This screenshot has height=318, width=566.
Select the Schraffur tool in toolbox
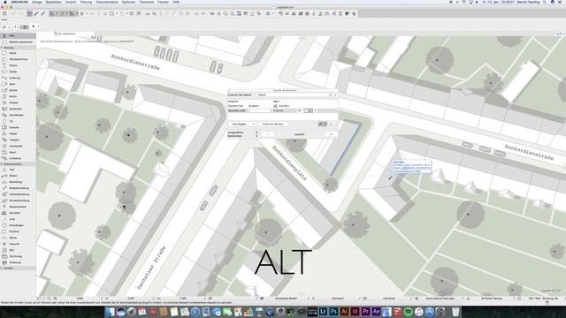tap(18, 213)
